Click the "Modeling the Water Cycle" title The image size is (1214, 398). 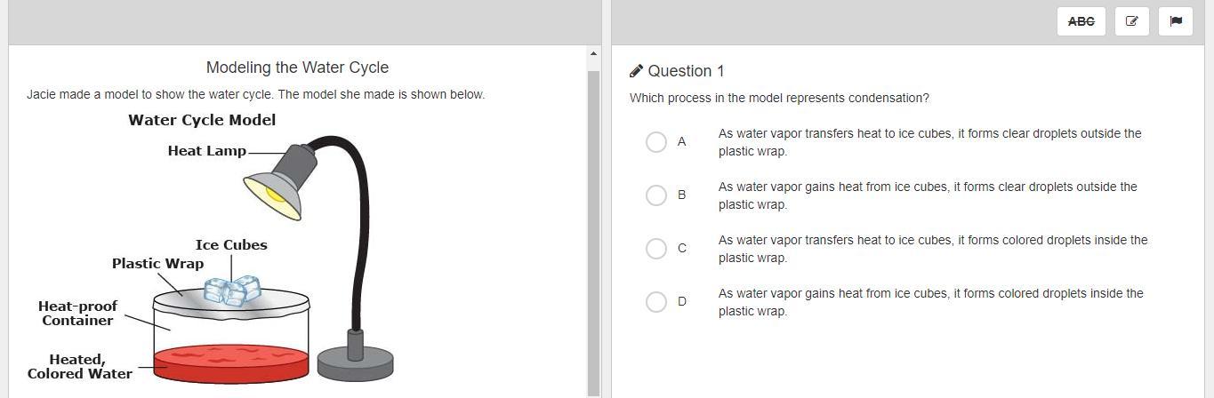click(297, 68)
